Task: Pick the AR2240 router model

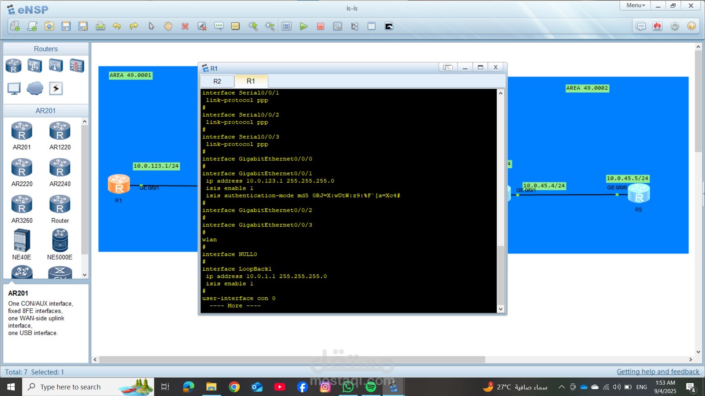Action: tap(60, 172)
